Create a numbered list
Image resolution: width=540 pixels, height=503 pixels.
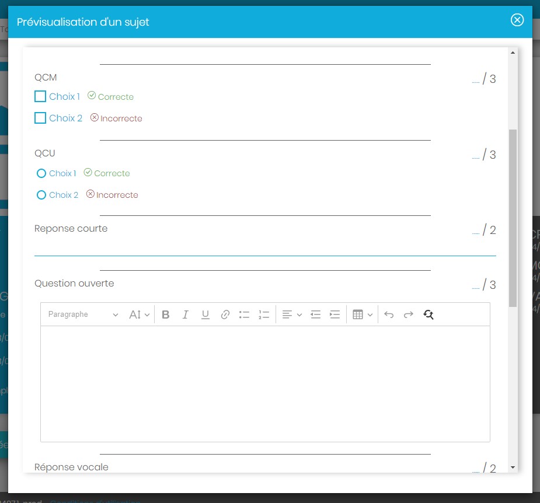tap(264, 315)
